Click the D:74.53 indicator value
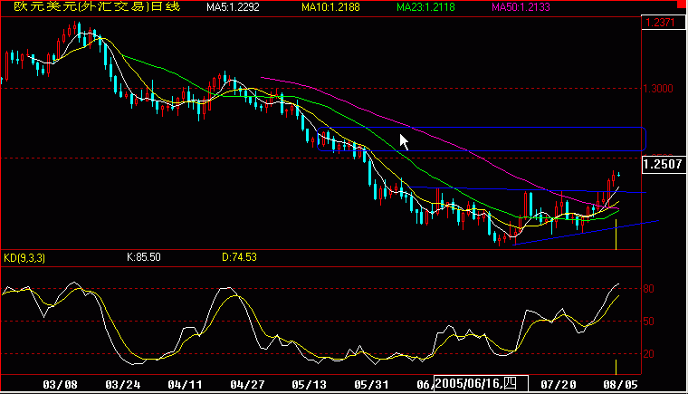This screenshot has width=688, height=394. 239,257
